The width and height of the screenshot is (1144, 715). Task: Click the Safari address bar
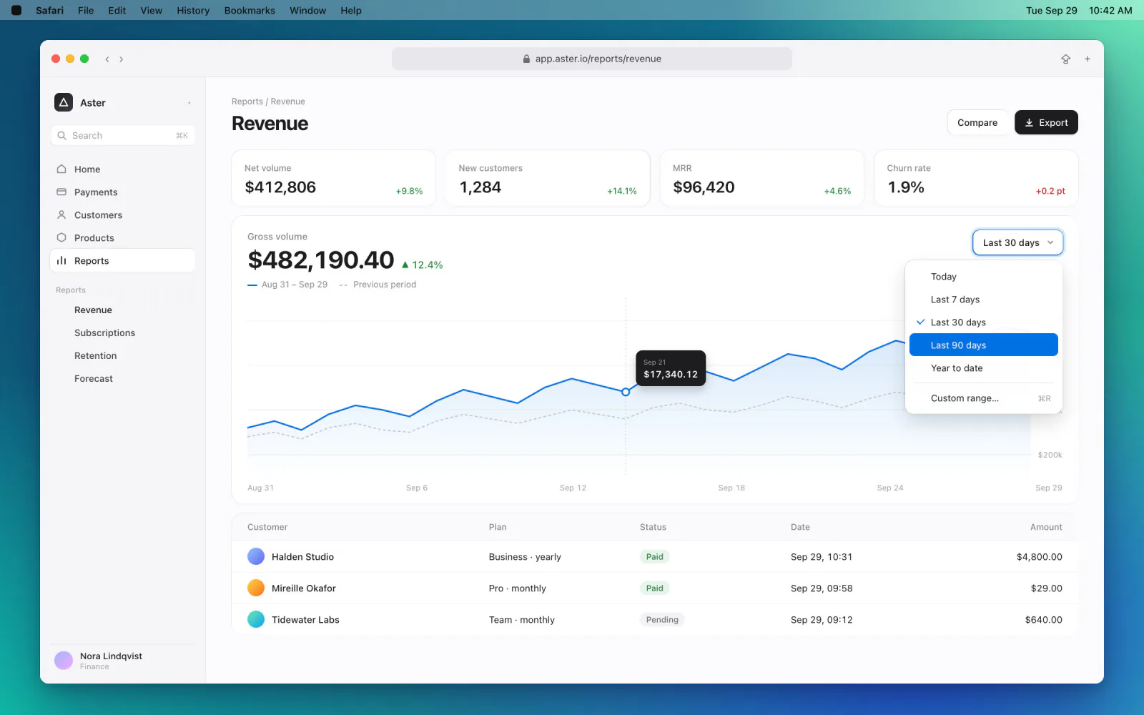tap(592, 59)
